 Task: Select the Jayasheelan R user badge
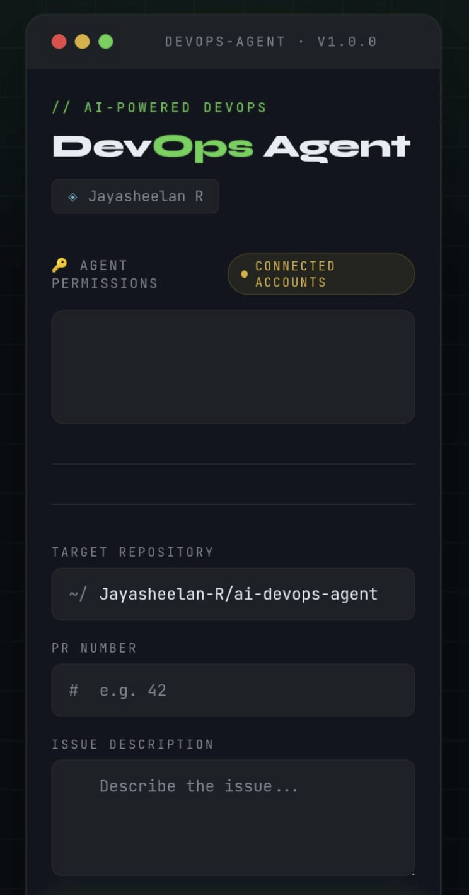coord(135,196)
